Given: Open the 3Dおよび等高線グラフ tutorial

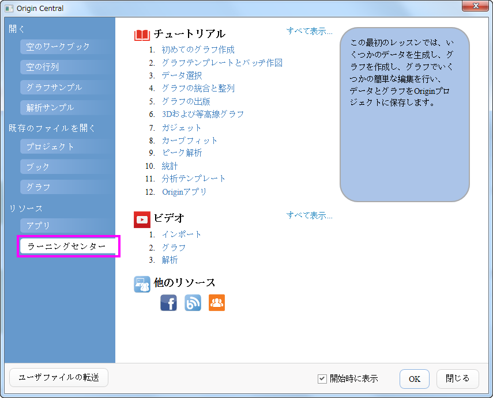Looking at the screenshot, I should 203,114.
